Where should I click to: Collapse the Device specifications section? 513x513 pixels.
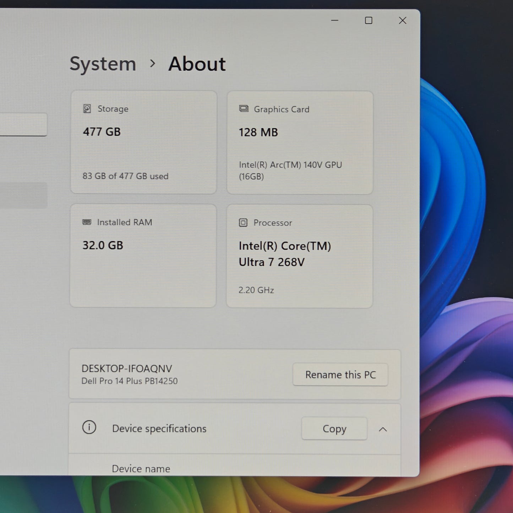(x=383, y=429)
